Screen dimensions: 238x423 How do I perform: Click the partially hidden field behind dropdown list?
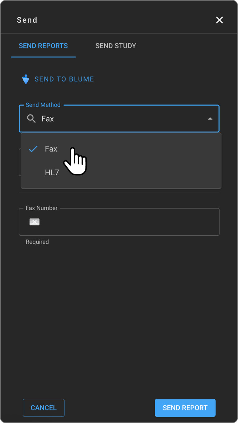click(x=20, y=162)
